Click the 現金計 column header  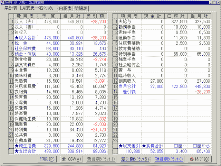pos(153,16)
